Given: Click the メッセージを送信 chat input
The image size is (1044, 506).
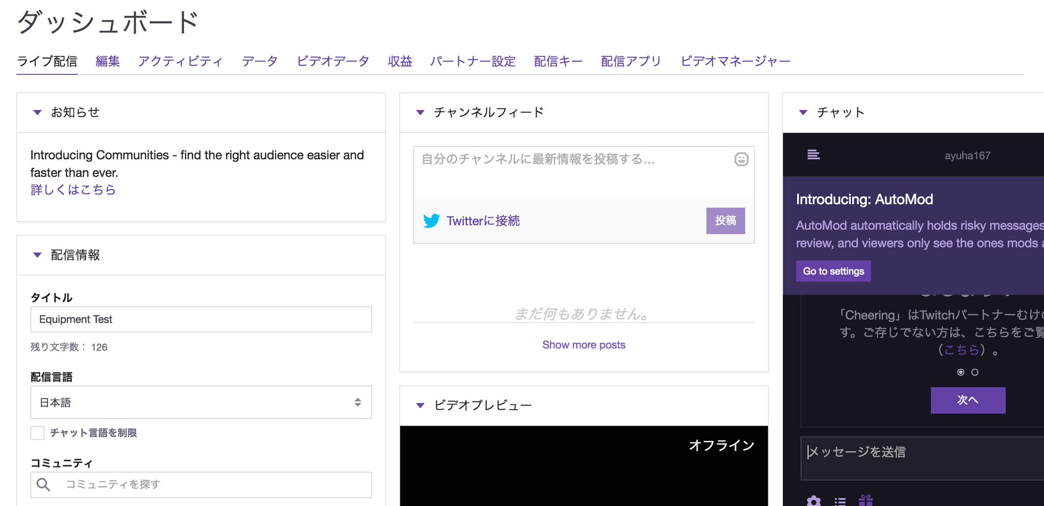Looking at the screenshot, I should coord(922,458).
